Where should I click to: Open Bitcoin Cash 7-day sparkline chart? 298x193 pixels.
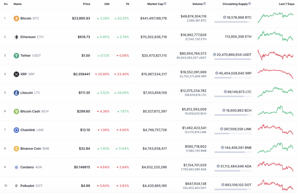275,111
